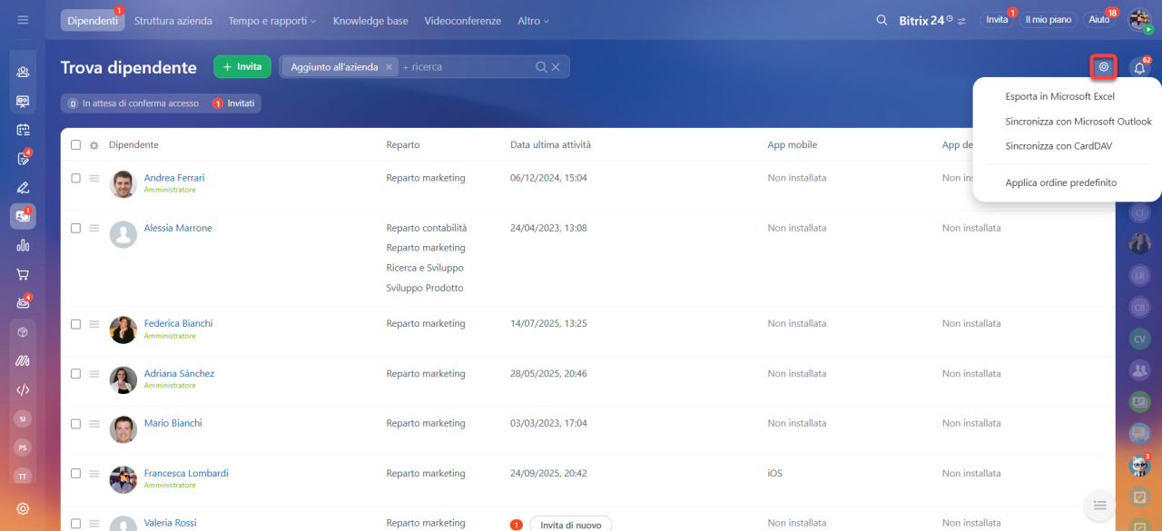This screenshot has width=1162, height=531.
Task: Open the hamburger menu in left sidebar
Action: coord(23,20)
